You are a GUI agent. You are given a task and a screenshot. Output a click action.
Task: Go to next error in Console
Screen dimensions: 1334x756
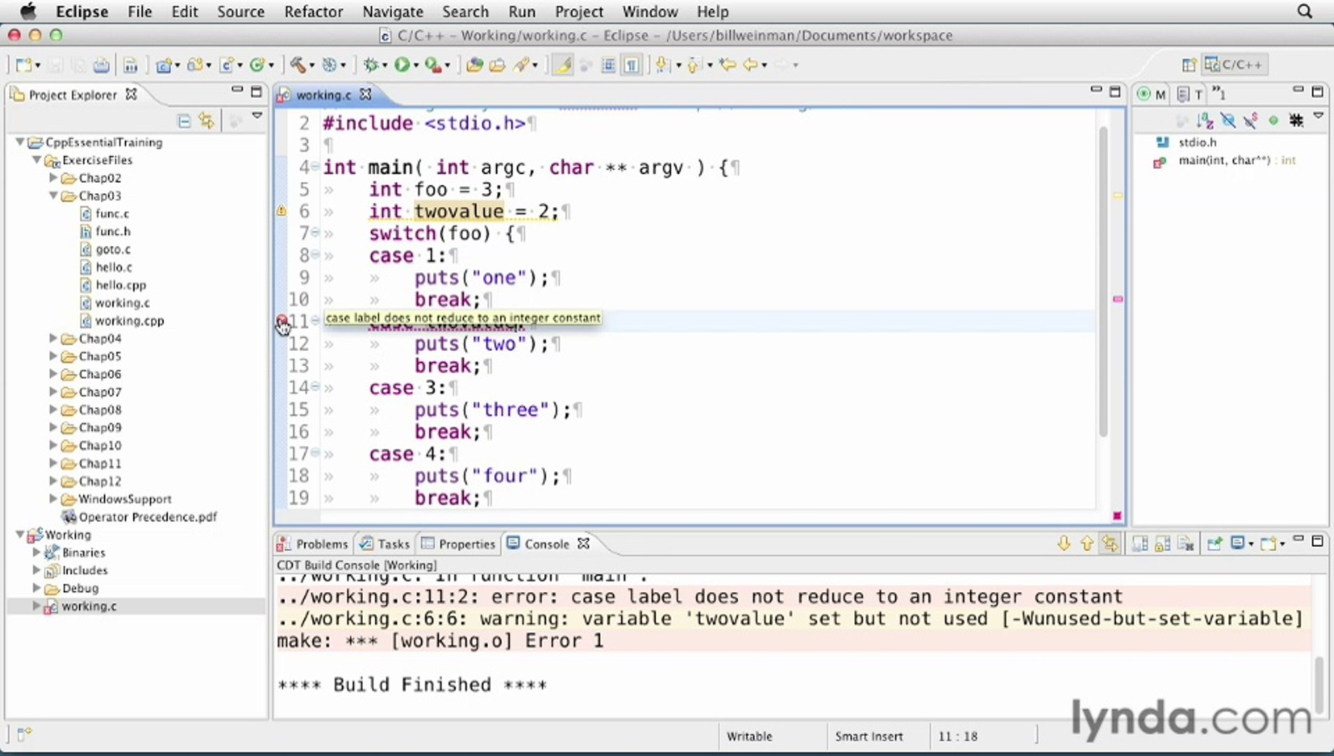1064,544
